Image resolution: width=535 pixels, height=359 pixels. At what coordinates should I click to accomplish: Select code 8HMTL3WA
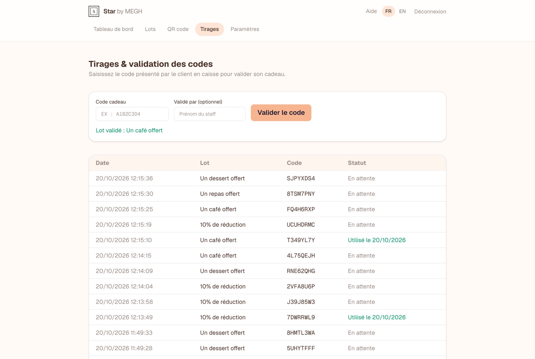[x=301, y=333]
